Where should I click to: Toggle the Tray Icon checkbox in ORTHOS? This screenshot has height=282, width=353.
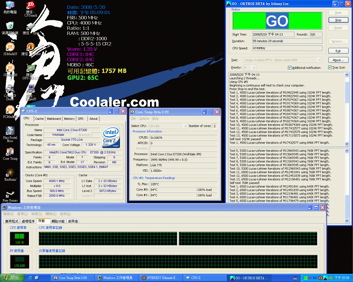330,67
